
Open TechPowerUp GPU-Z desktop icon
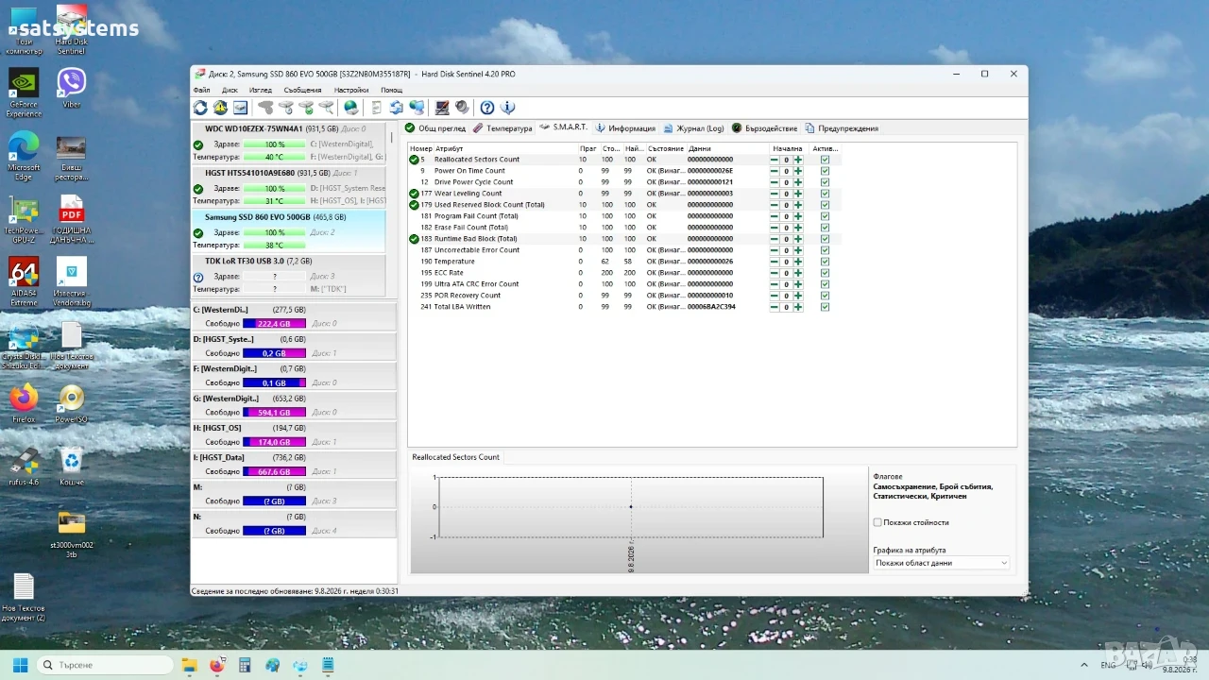(24, 219)
